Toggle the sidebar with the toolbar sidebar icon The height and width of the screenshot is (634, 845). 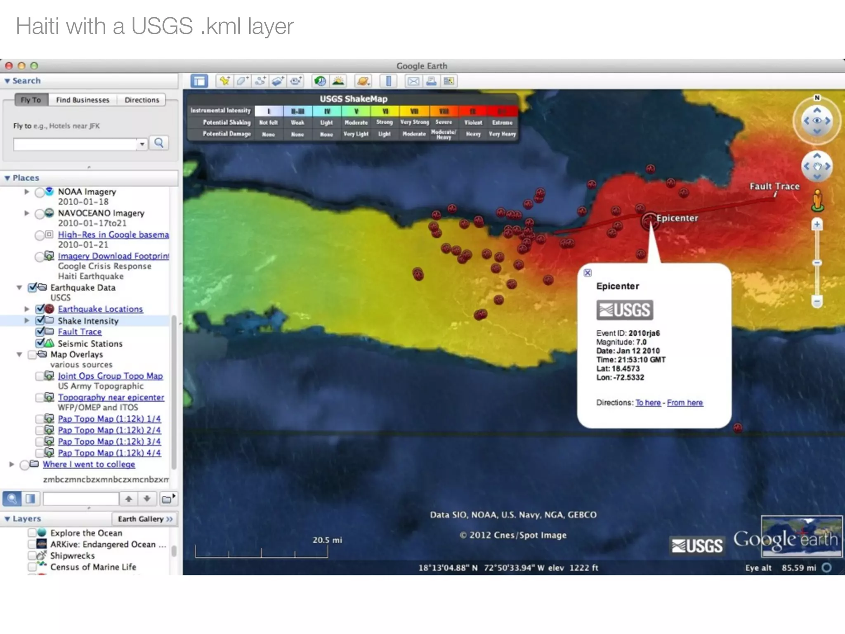click(199, 81)
